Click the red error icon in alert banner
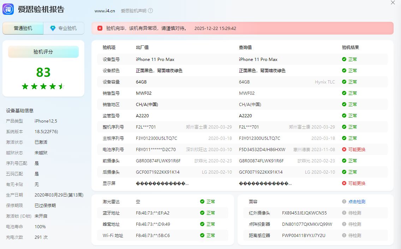 [x=100, y=28]
